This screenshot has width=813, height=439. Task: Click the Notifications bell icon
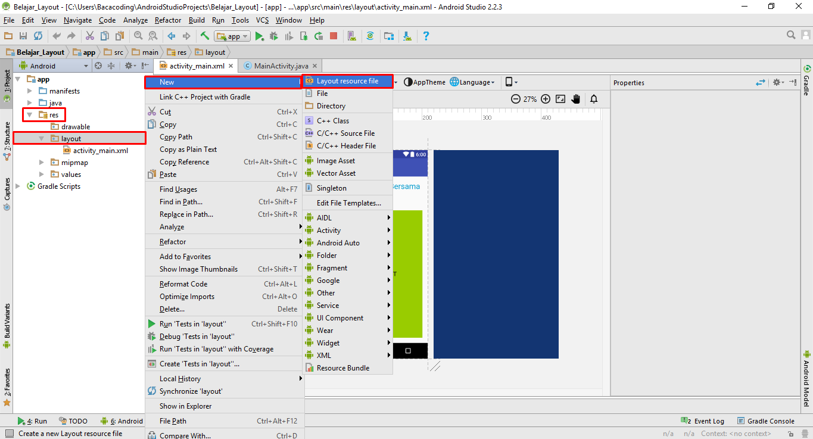593,99
